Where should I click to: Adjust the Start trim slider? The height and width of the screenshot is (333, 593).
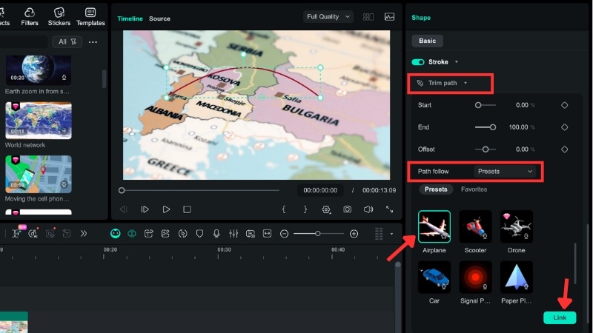(486, 105)
